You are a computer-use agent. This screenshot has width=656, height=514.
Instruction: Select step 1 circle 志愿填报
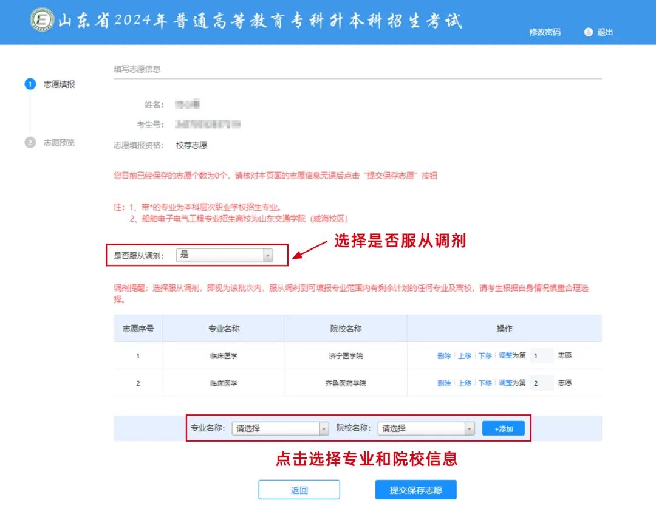click(30, 84)
